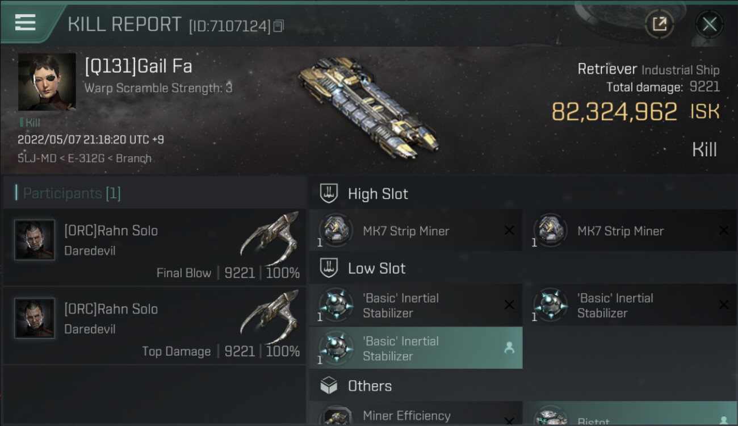Click X mark on first MK7 Strip Miner
Screen dimensions: 738x426
(509, 230)
